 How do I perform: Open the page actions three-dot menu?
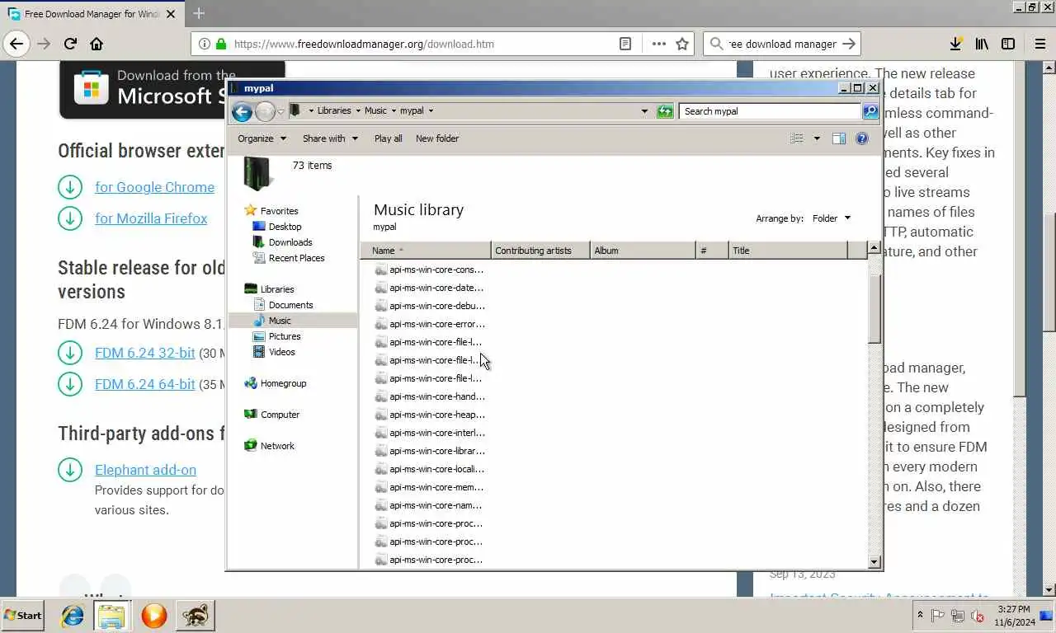click(658, 44)
